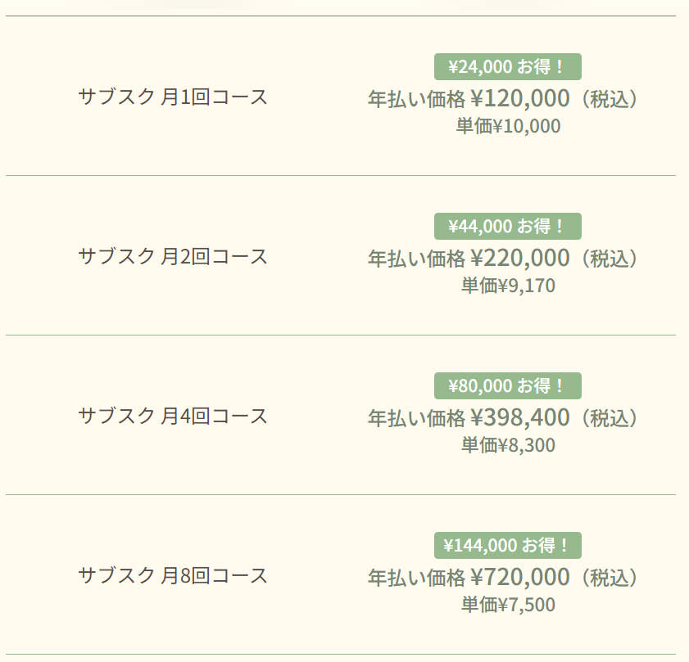
Task: Click the 単価¥8,300 unit price text
Action: click(508, 445)
